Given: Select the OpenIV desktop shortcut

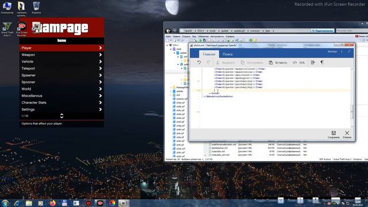Looking at the screenshot, I should pyautogui.click(x=36, y=28).
